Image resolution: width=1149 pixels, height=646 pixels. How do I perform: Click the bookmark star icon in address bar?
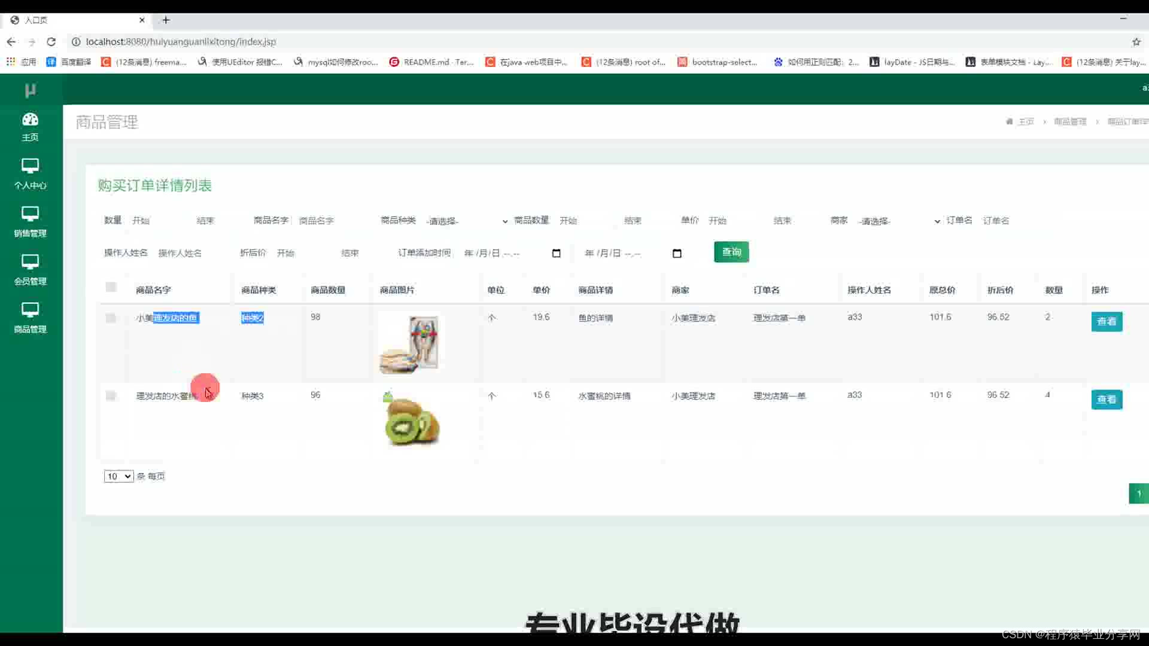[1136, 42]
